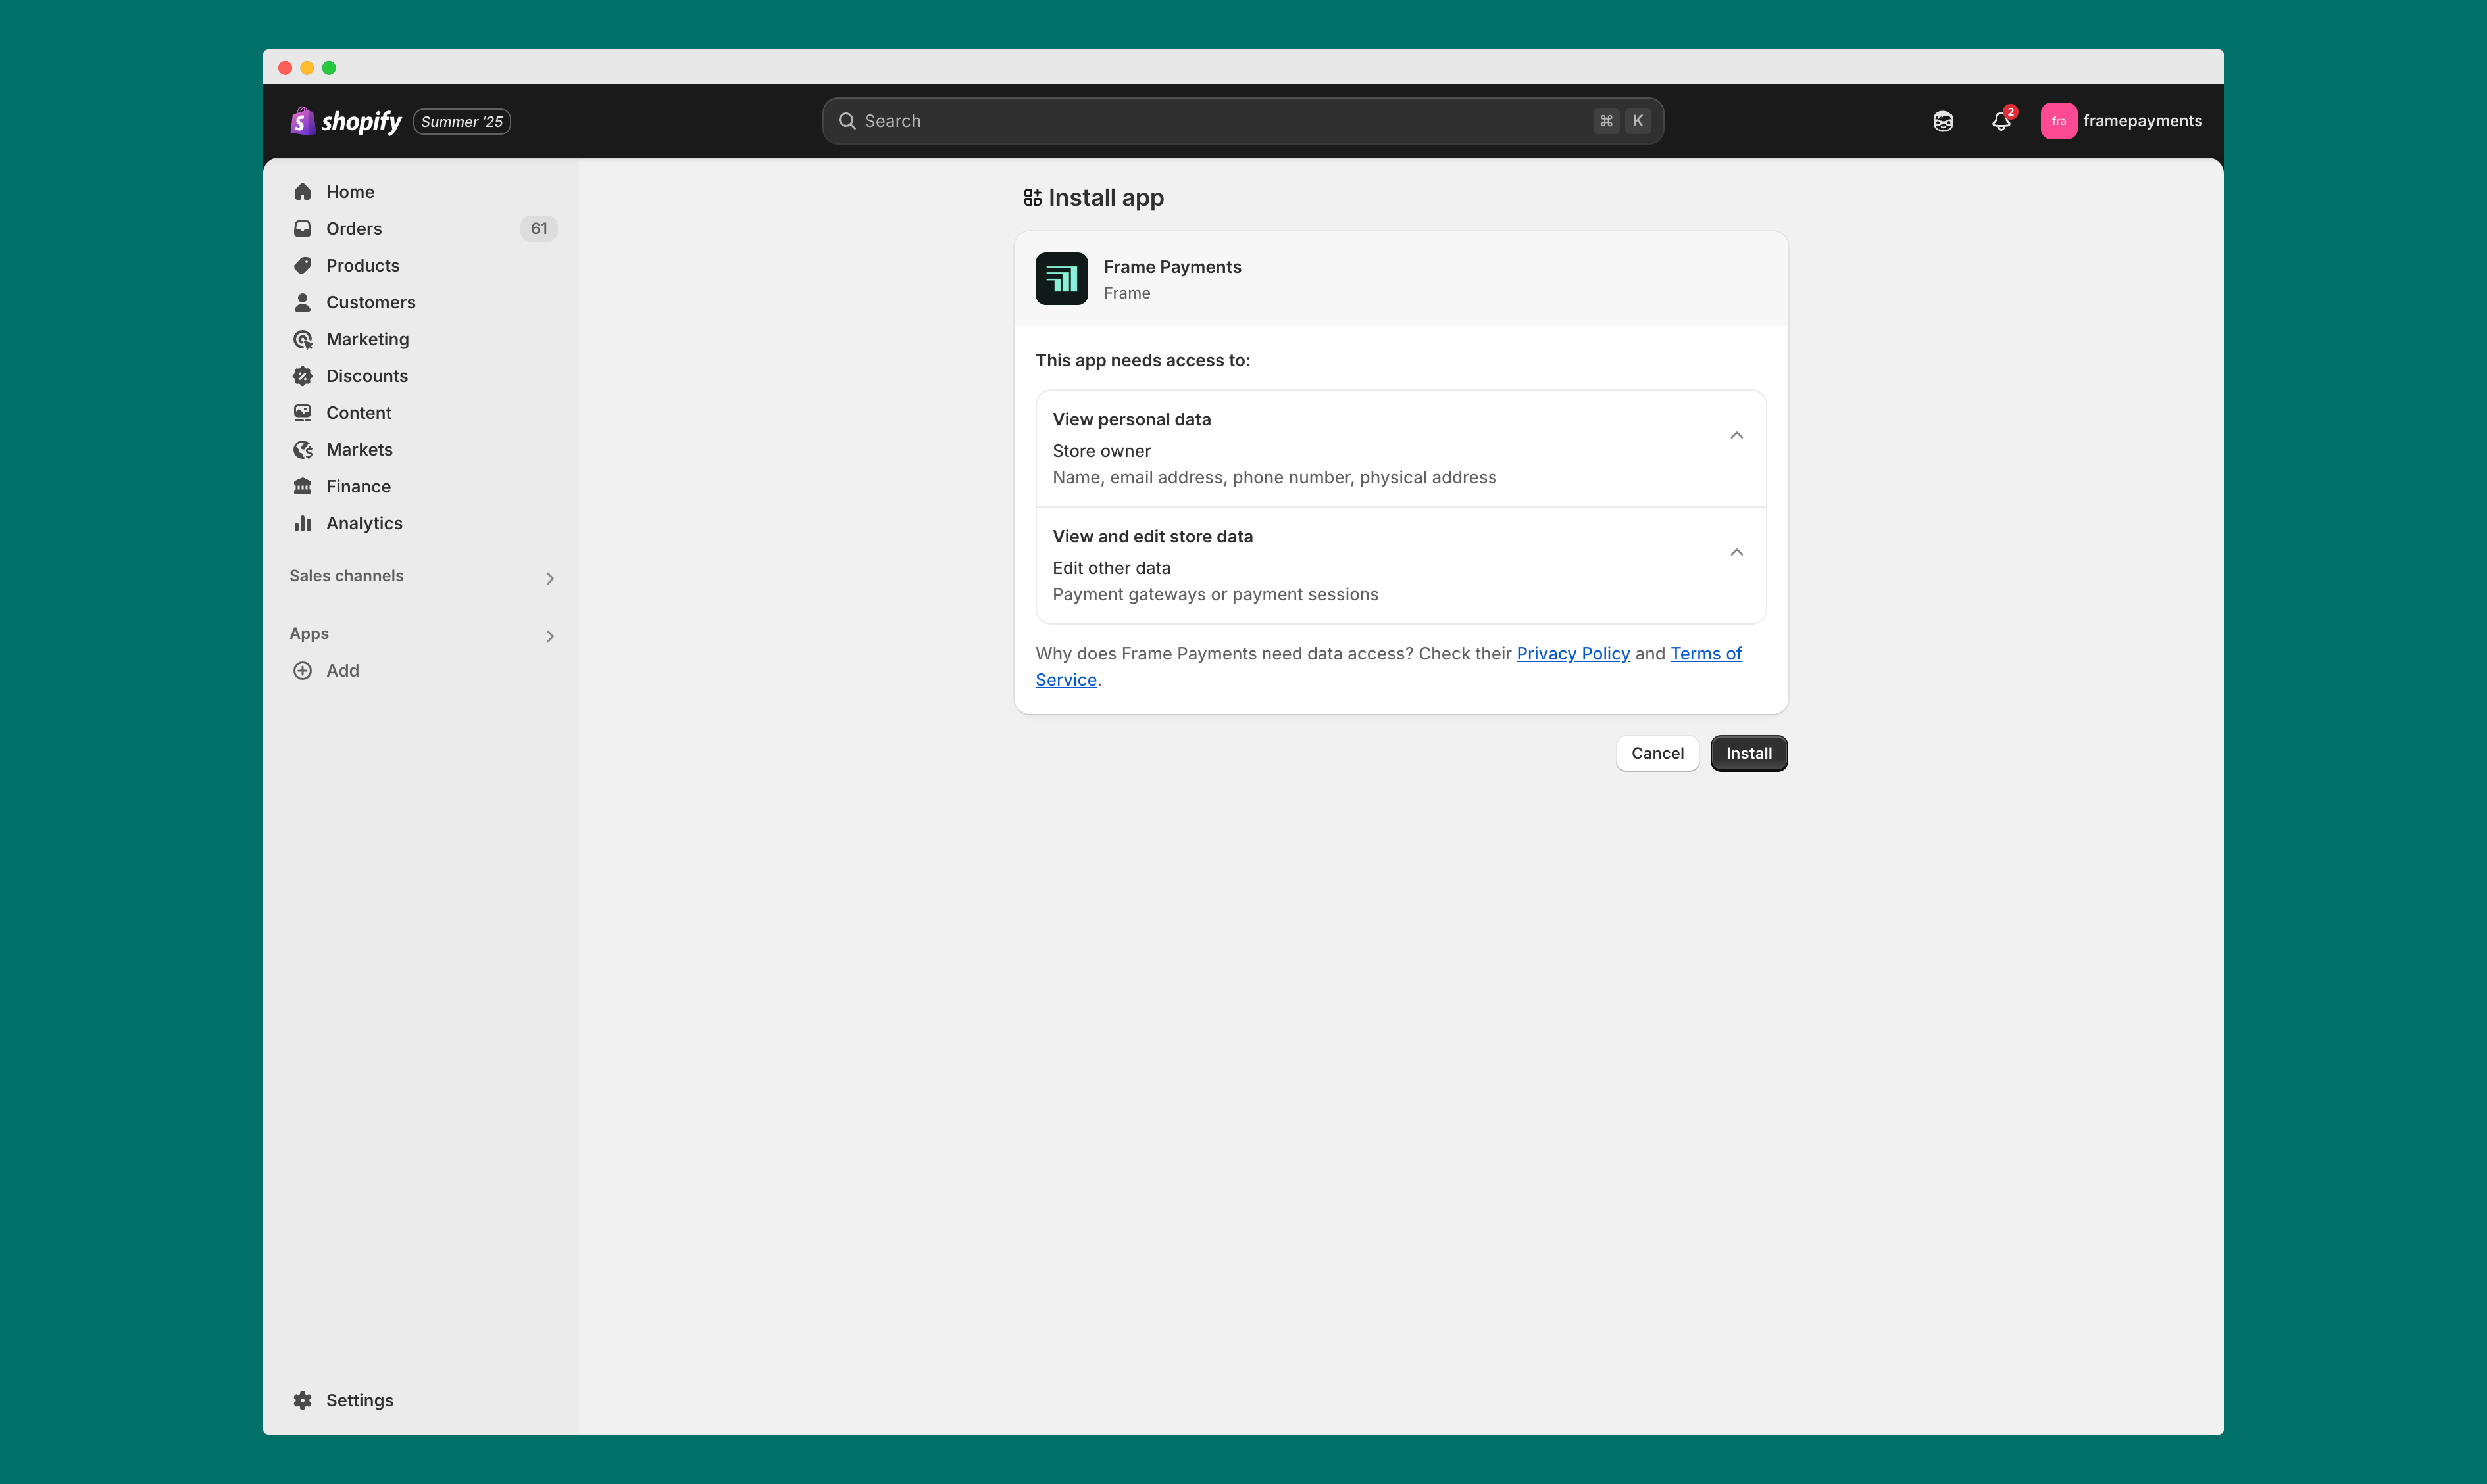The height and width of the screenshot is (1484, 2487).
Task: Click the red window close dot
Action: pyautogui.click(x=285, y=68)
